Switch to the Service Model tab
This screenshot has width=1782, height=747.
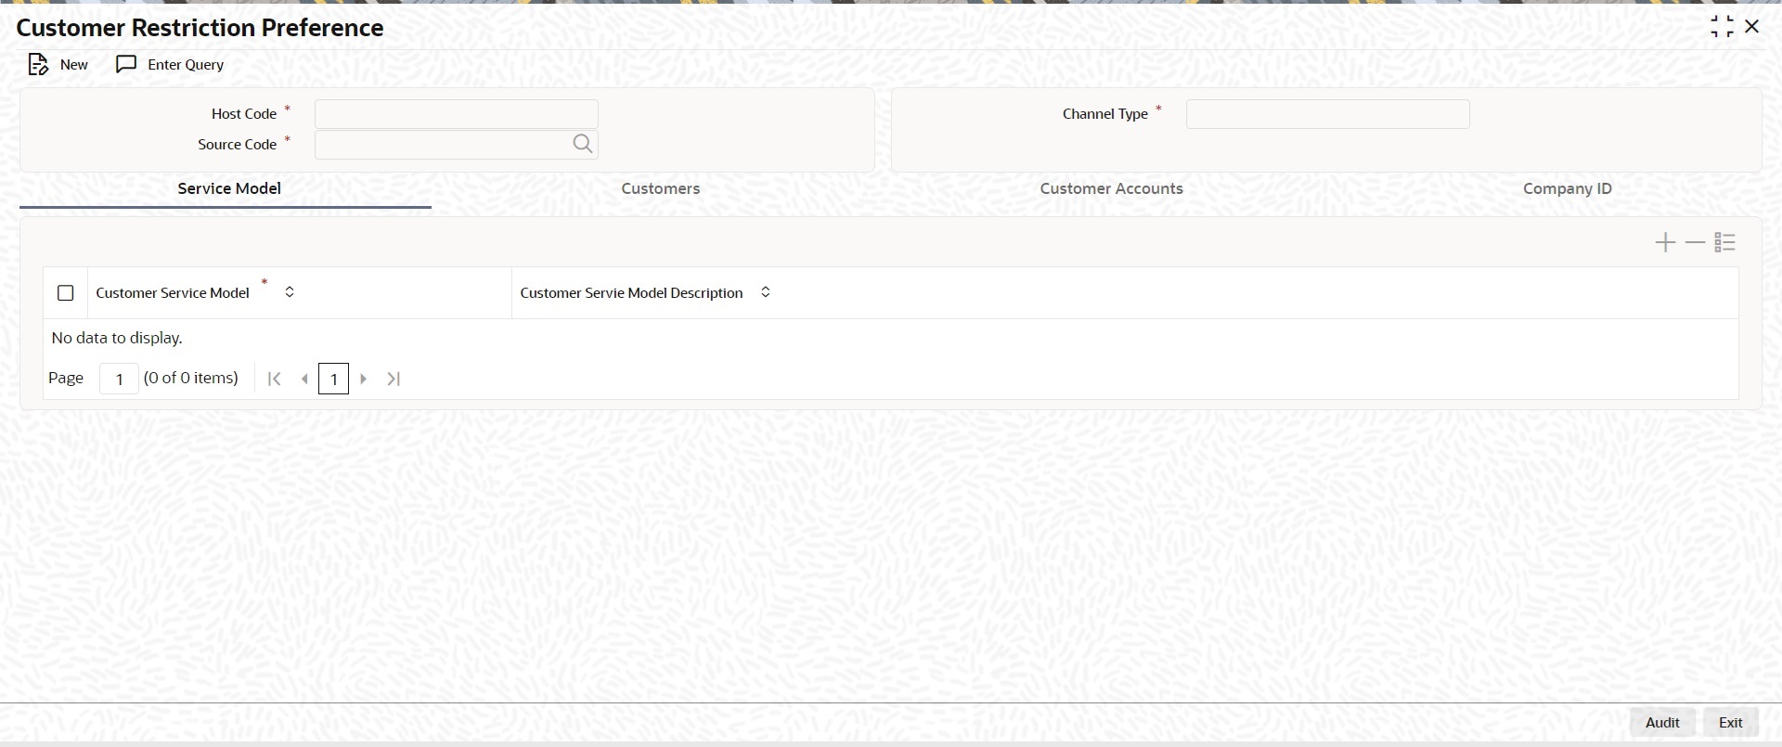(x=229, y=188)
